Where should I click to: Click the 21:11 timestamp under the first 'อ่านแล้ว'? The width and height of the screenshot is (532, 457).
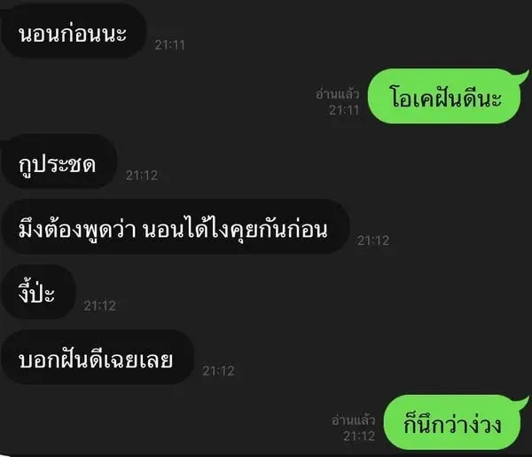344,110
